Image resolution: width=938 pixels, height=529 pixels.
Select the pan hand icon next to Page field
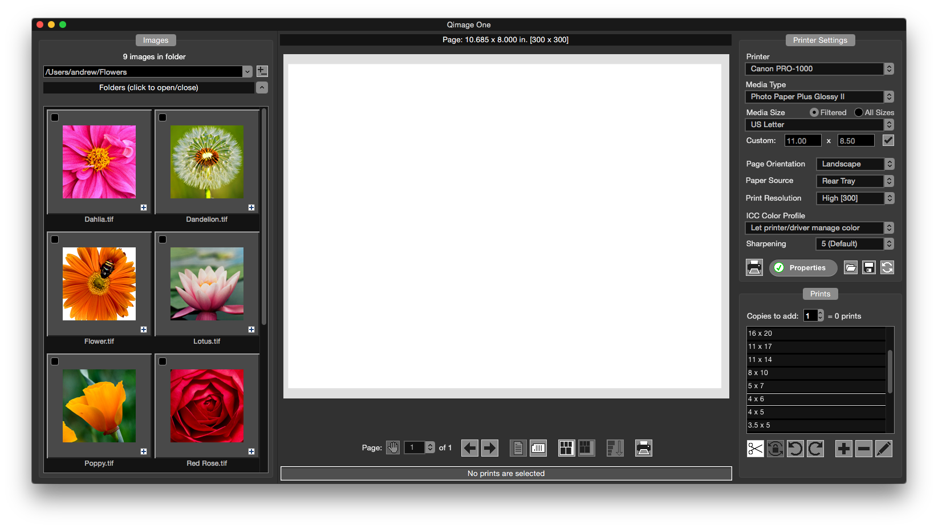393,447
